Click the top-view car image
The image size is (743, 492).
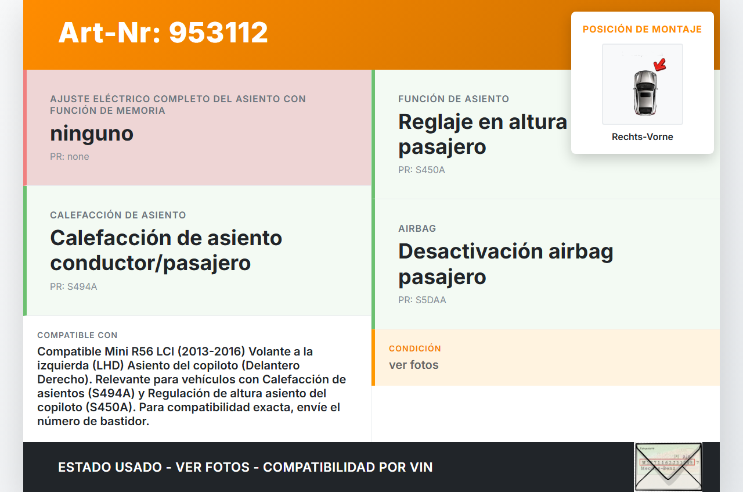pyautogui.click(x=644, y=92)
